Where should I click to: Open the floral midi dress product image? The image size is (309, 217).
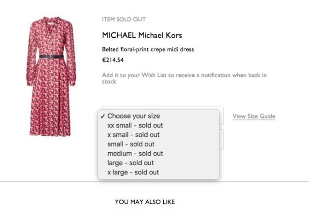click(x=51, y=76)
